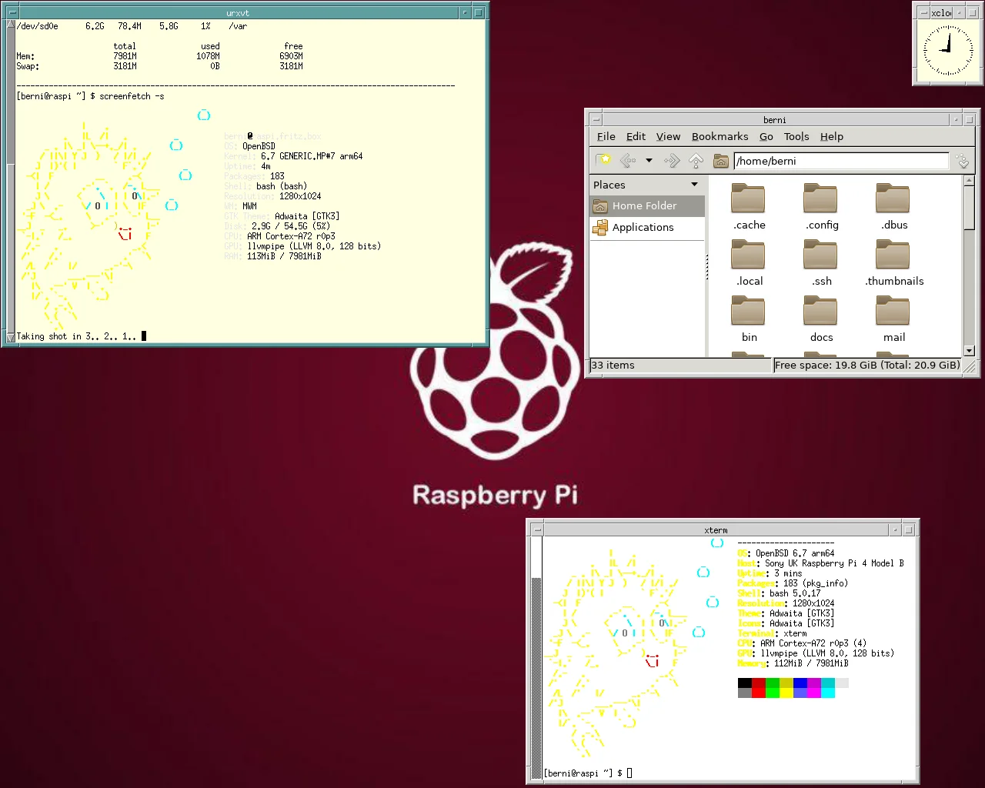Select the docs folder
Viewport: 985px width, 788px height.
pyautogui.click(x=821, y=319)
